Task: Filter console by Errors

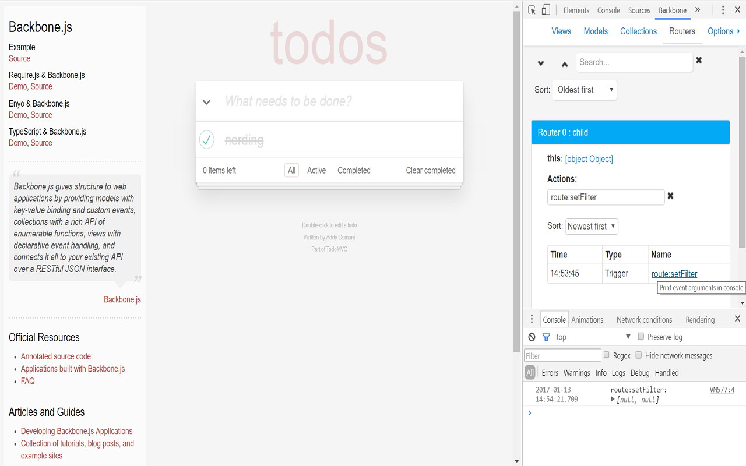Action: [550, 373]
